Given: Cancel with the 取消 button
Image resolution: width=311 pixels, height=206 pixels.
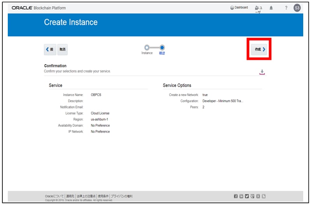Looking at the screenshot, I should point(63,49).
